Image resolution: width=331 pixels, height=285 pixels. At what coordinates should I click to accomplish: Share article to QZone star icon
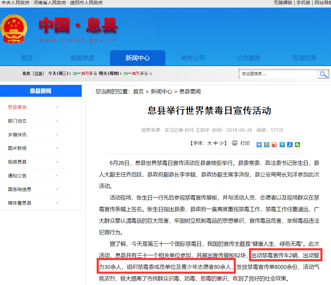(x=267, y=145)
